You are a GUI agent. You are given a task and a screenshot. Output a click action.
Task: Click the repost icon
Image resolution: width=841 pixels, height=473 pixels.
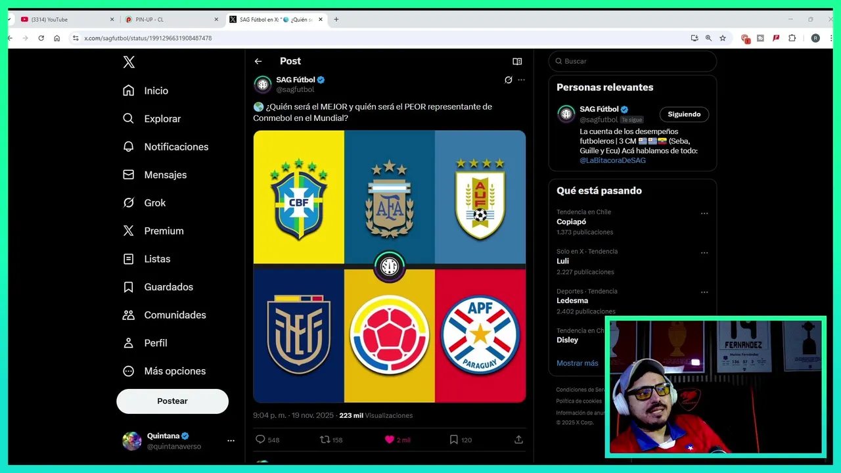click(x=325, y=439)
